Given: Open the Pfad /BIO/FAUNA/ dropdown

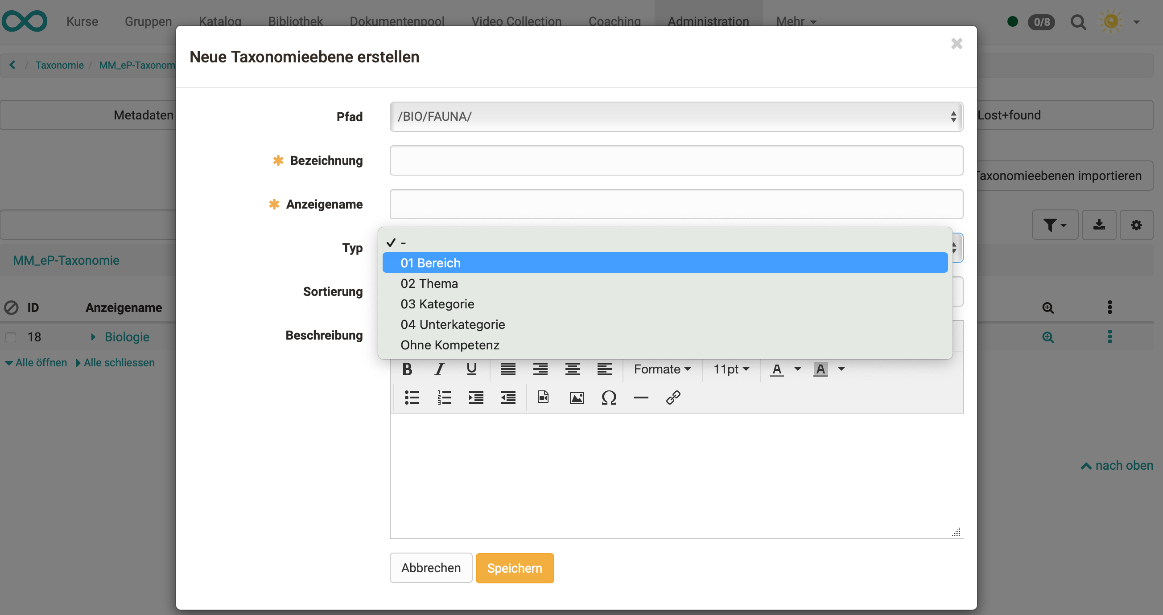Looking at the screenshot, I should point(676,117).
